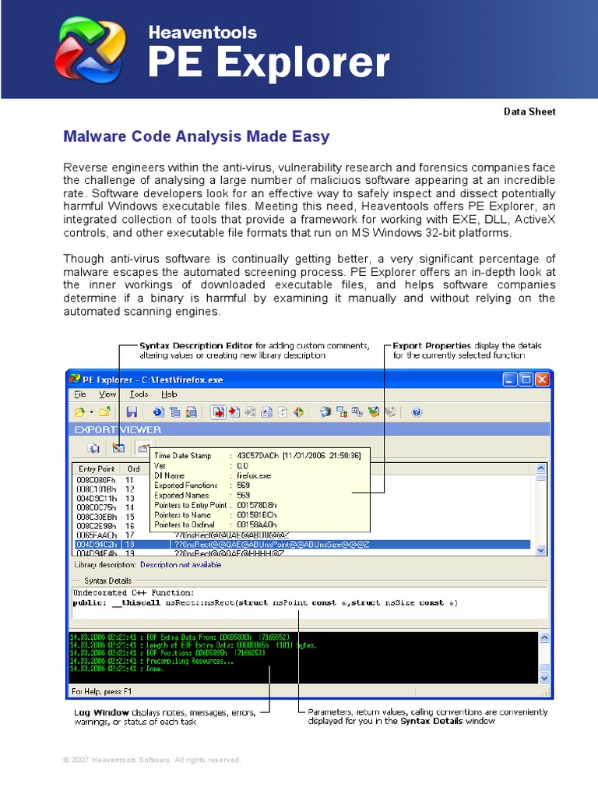
Task: Open the View menu
Action: (107, 394)
